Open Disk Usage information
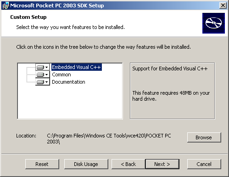This screenshot has width=229, height=177. pos(86,164)
